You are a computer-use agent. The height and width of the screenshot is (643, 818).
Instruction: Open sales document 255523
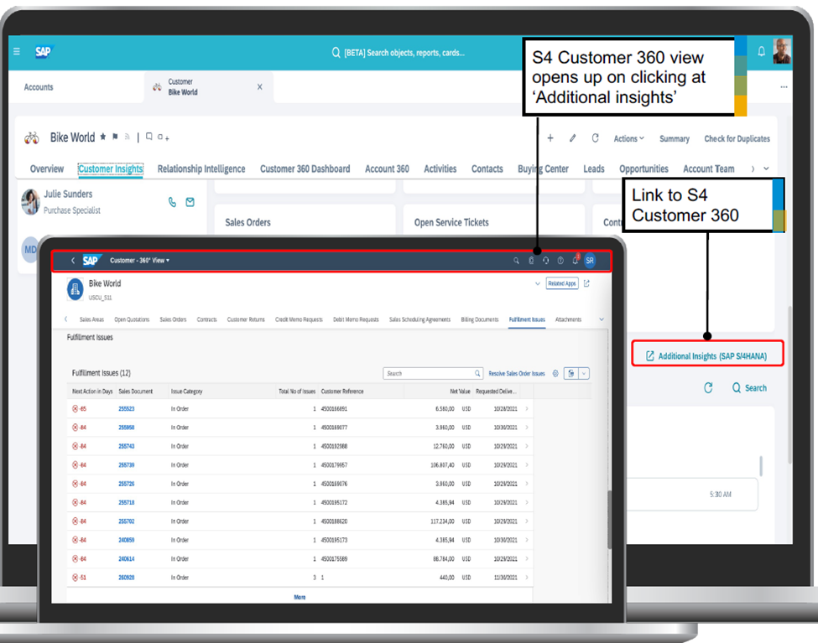(x=126, y=409)
